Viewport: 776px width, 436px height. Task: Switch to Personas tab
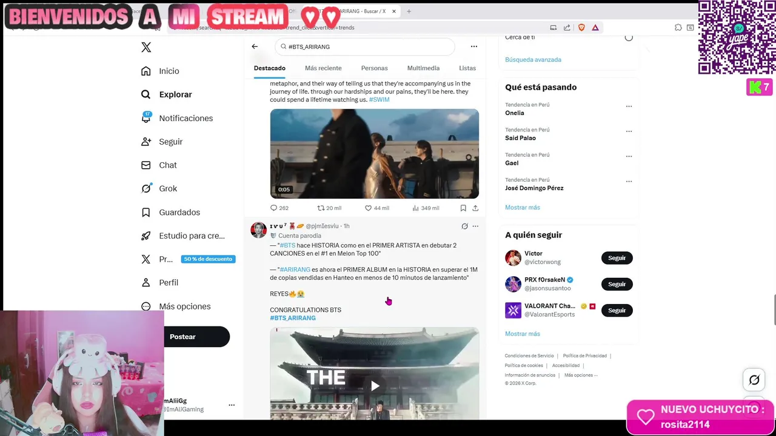pos(374,68)
